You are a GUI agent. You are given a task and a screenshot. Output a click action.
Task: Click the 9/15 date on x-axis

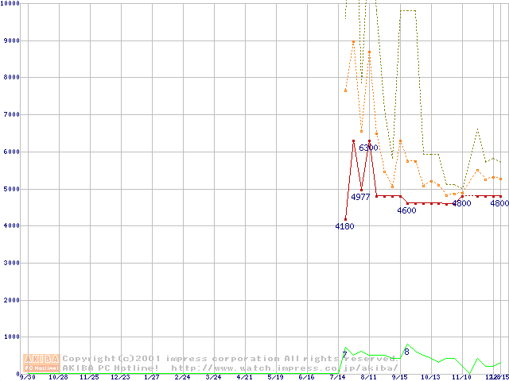click(399, 377)
